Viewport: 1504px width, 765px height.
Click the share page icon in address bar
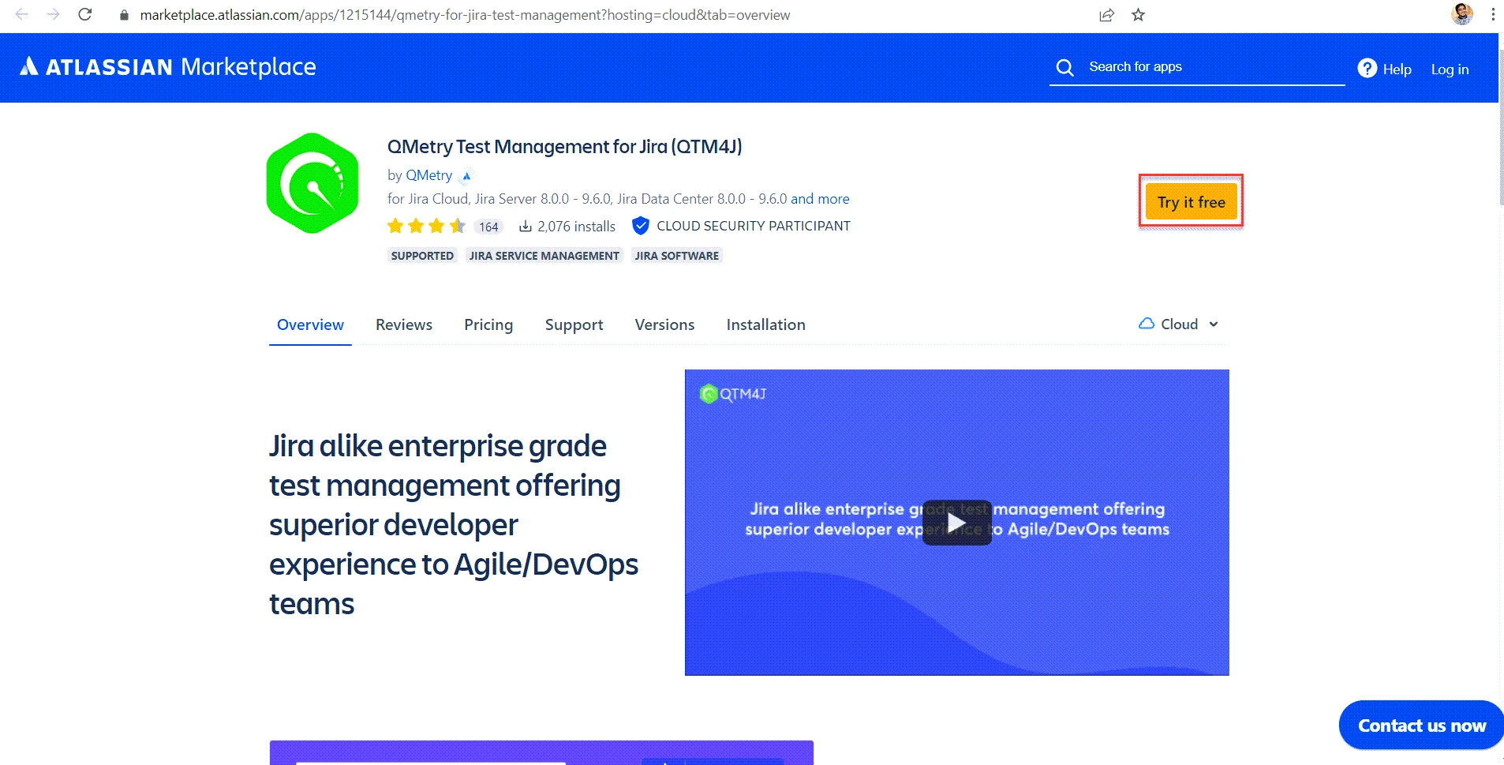click(x=1106, y=15)
